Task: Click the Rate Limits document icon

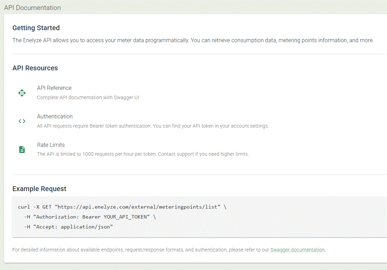Action: [22, 150]
